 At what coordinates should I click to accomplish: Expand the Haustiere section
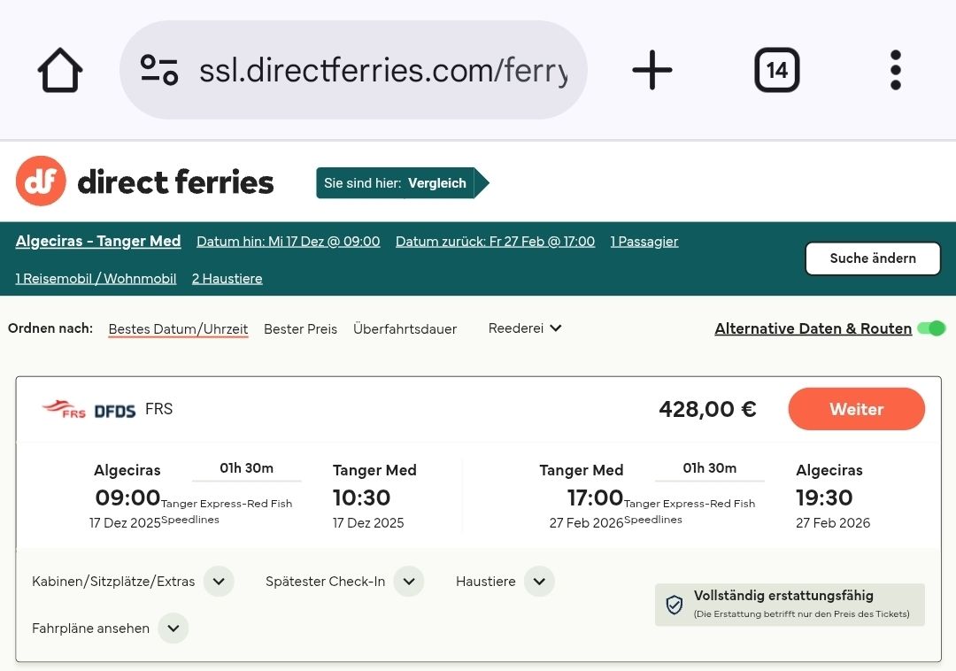[539, 582]
